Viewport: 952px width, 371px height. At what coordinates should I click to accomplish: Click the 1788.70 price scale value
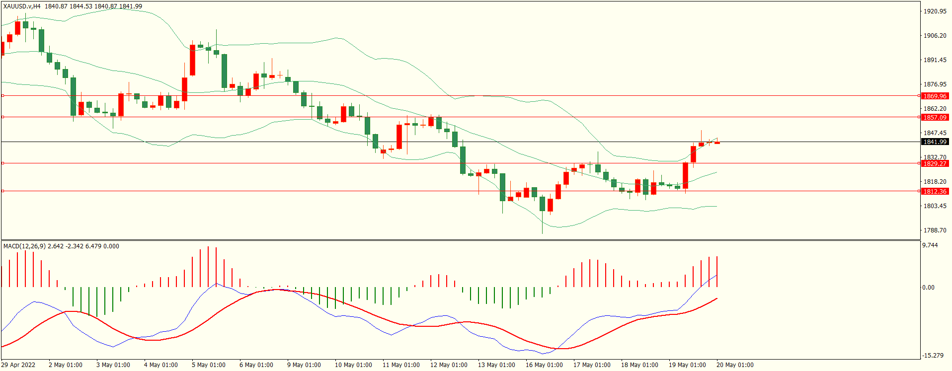point(935,230)
